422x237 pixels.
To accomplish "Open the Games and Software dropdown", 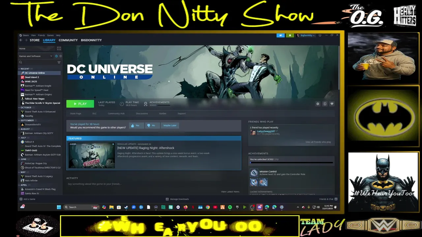I will click(x=36, y=56).
